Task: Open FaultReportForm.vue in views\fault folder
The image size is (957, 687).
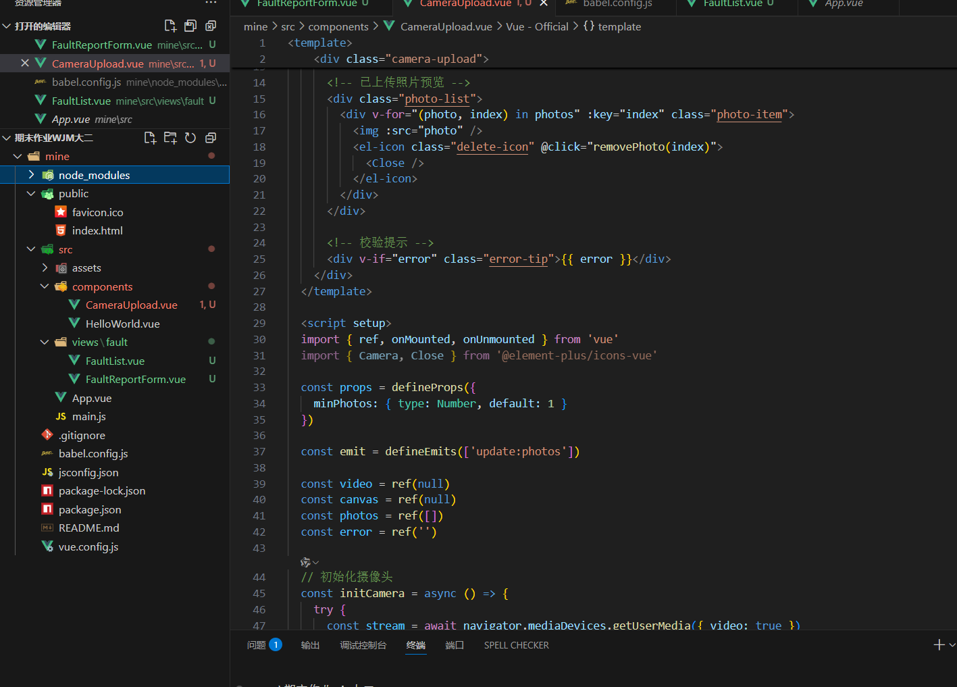Action: click(135, 380)
